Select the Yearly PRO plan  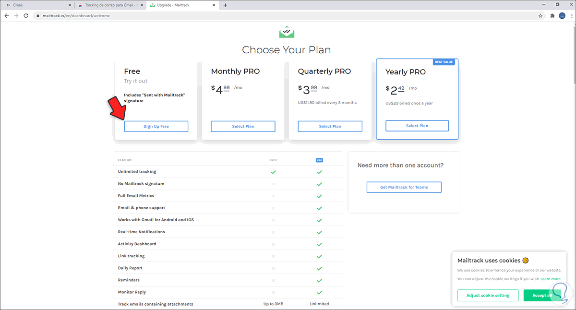click(417, 126)
